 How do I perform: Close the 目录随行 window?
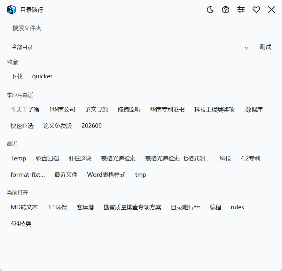(271, 10)
